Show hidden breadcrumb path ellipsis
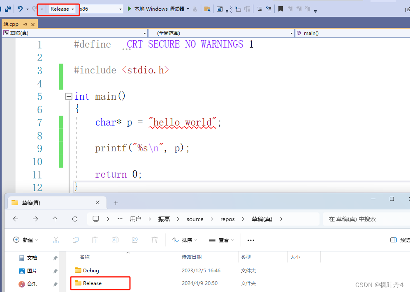This screenshot has width=410, height=292. (x=120, y=219)
